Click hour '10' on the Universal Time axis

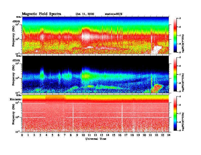point(83,135)
